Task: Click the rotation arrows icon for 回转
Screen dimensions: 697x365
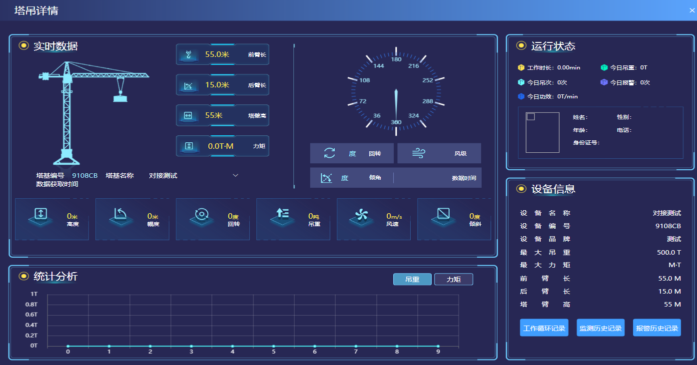Action: tap(330, 153)
